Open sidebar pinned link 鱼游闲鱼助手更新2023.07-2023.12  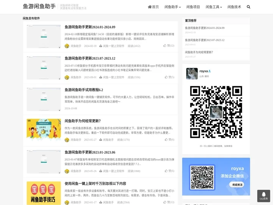[205, 40]
